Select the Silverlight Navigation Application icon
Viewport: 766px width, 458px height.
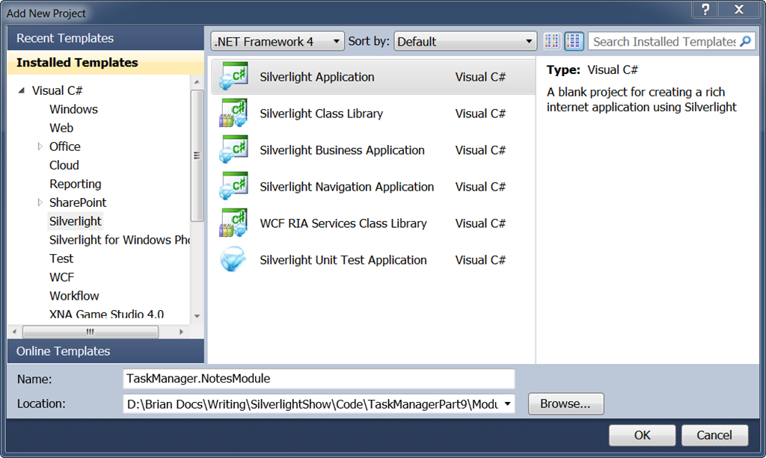click(233, 186)
